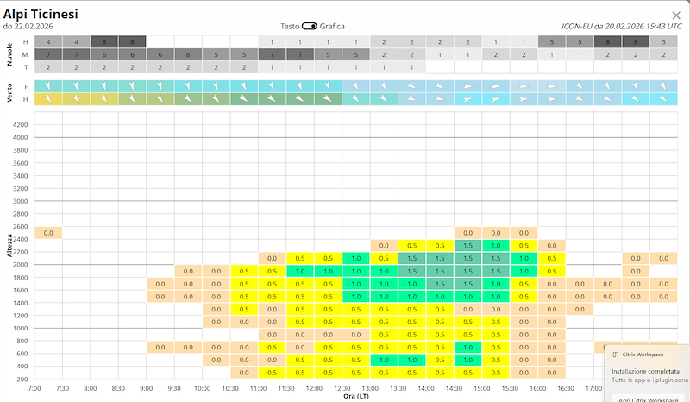Click the Ora (LT) axis title
This screenshot has width=690, height=402.
(x=356, y=396)
